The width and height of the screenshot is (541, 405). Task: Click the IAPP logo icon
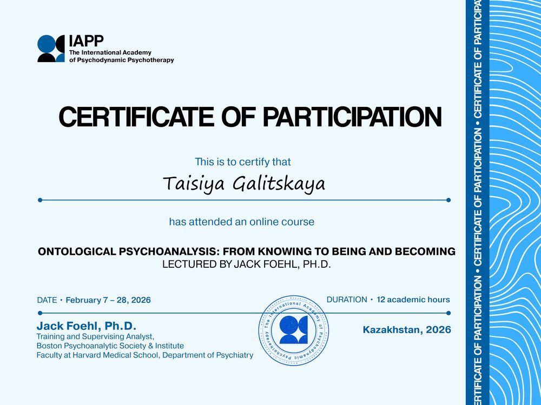pyautogui.click(x=51, y=49)
